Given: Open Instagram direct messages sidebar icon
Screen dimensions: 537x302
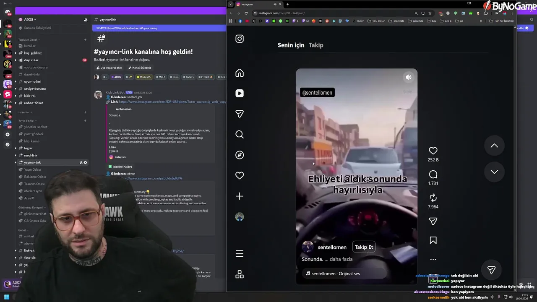Looking at the screenshot, I should [x=240, y=114].
